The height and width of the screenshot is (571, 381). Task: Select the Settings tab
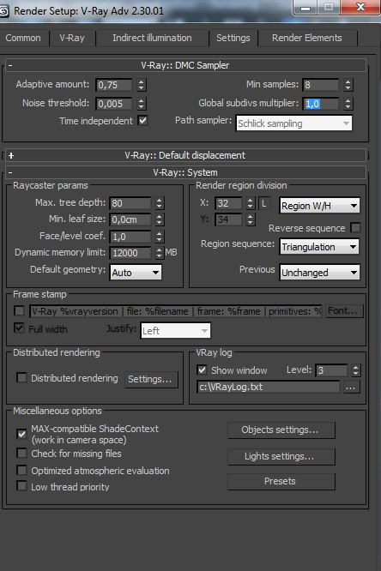tap(233, 38)
